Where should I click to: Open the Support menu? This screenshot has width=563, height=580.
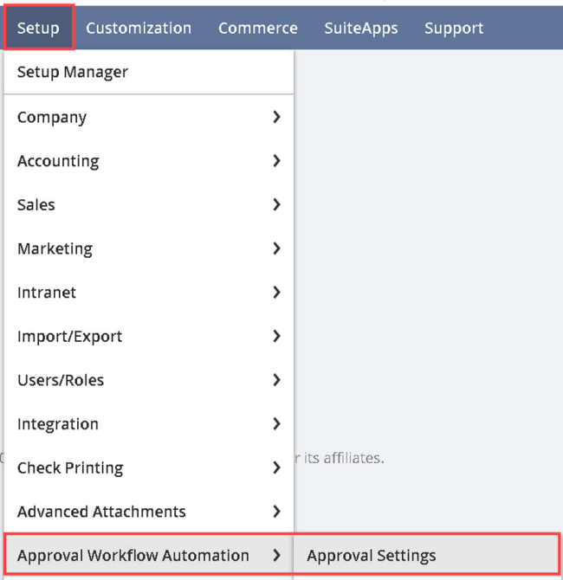coord(454,28)
